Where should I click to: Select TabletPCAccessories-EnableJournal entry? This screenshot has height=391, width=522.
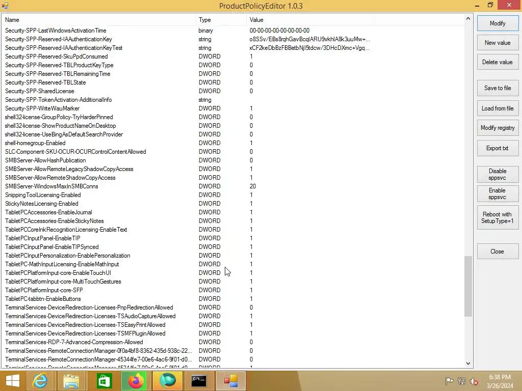[233, 212]
